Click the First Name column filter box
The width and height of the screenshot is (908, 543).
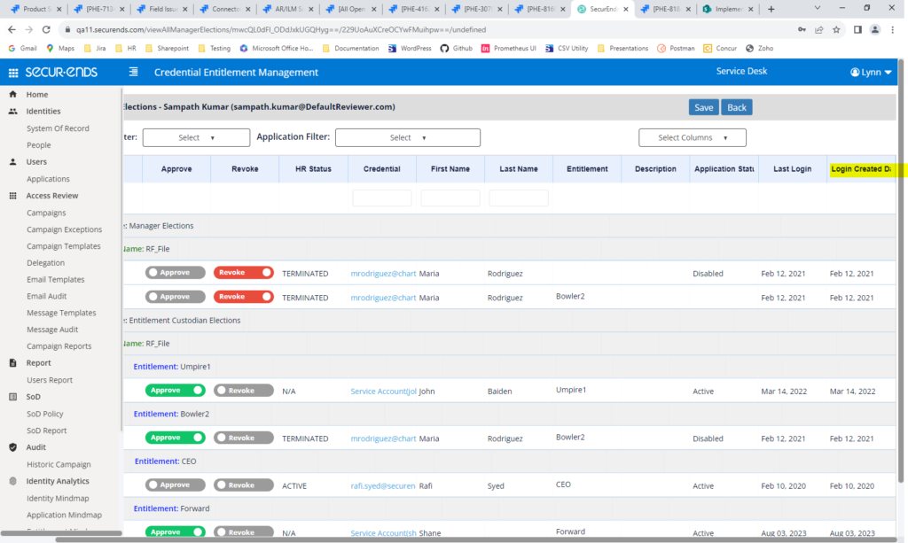click(x=450, y=198)
